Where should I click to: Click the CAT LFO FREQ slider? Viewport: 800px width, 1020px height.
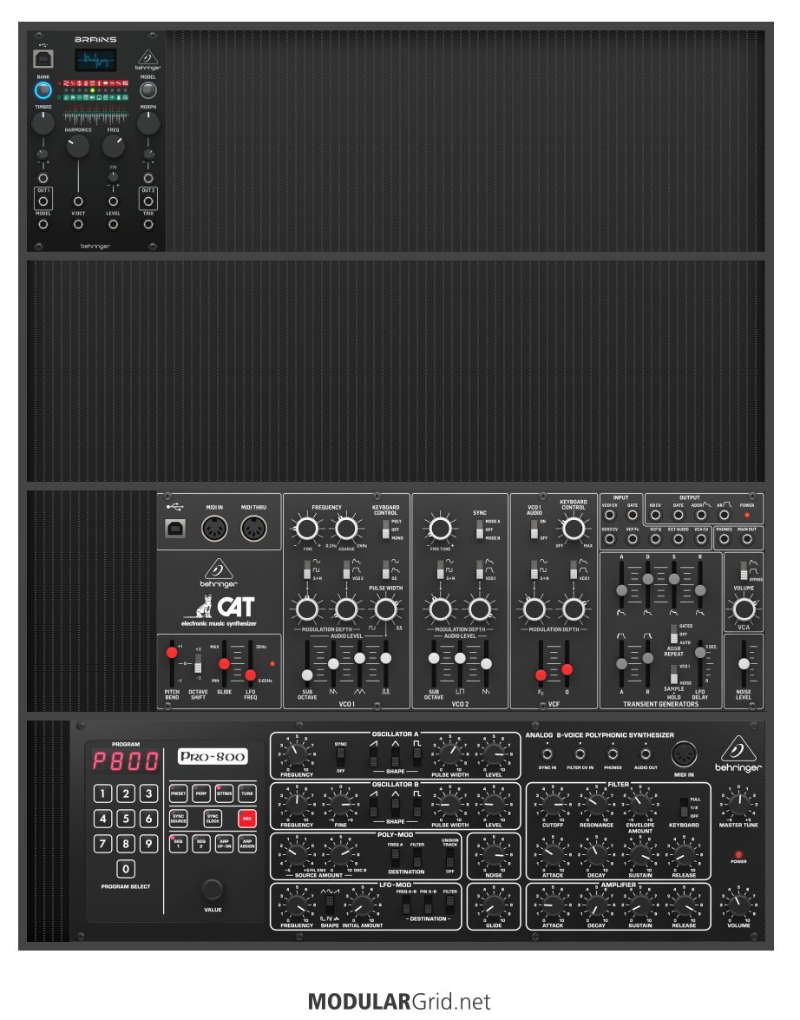click(x=251, y=663)
